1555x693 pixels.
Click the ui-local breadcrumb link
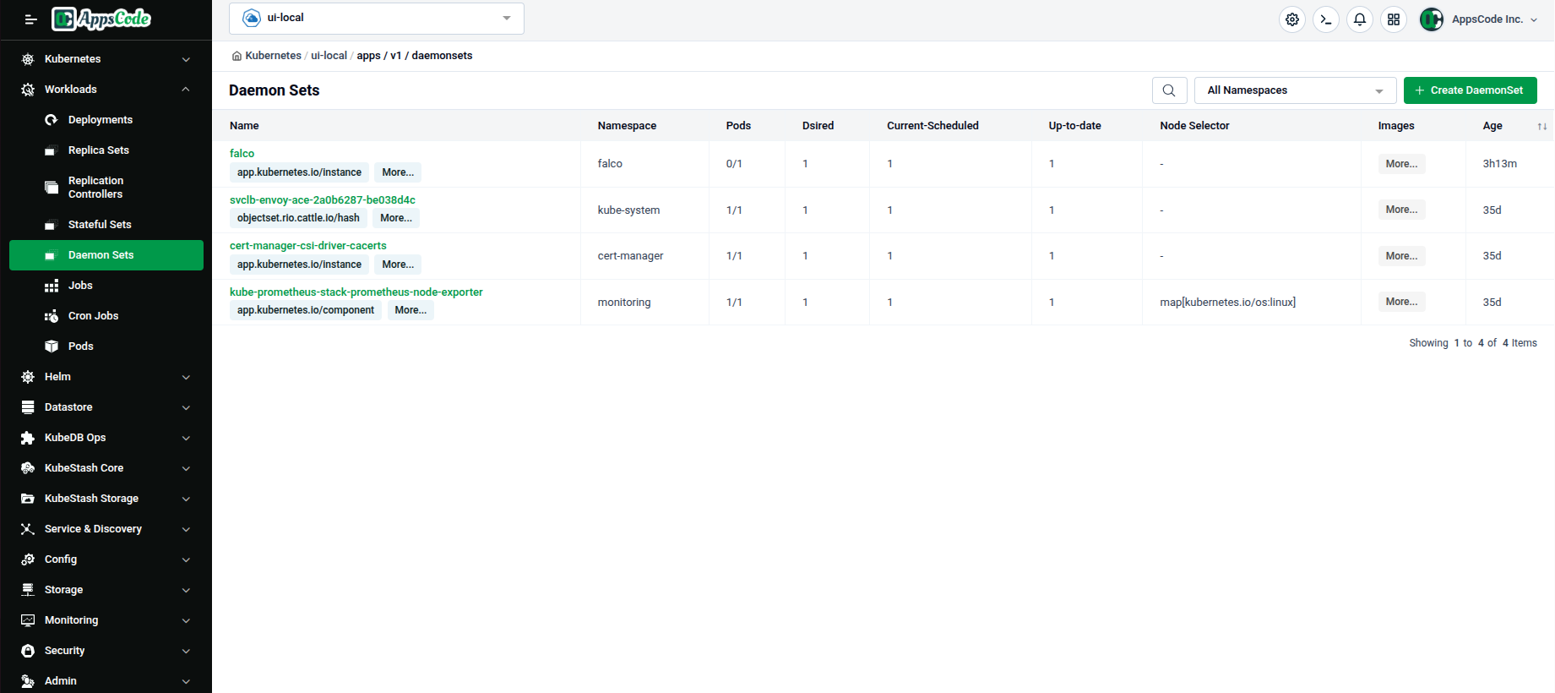[x=329, y=56]
